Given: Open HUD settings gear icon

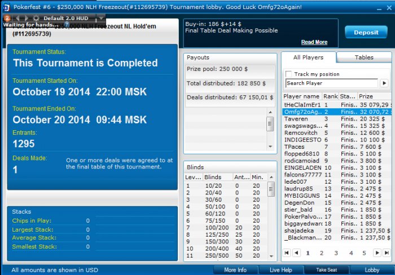Looking at the screenshot, I should pyautogui.click(x=36, y=18).
